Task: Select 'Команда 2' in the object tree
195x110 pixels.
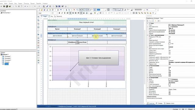Action: tap(8, 58)
